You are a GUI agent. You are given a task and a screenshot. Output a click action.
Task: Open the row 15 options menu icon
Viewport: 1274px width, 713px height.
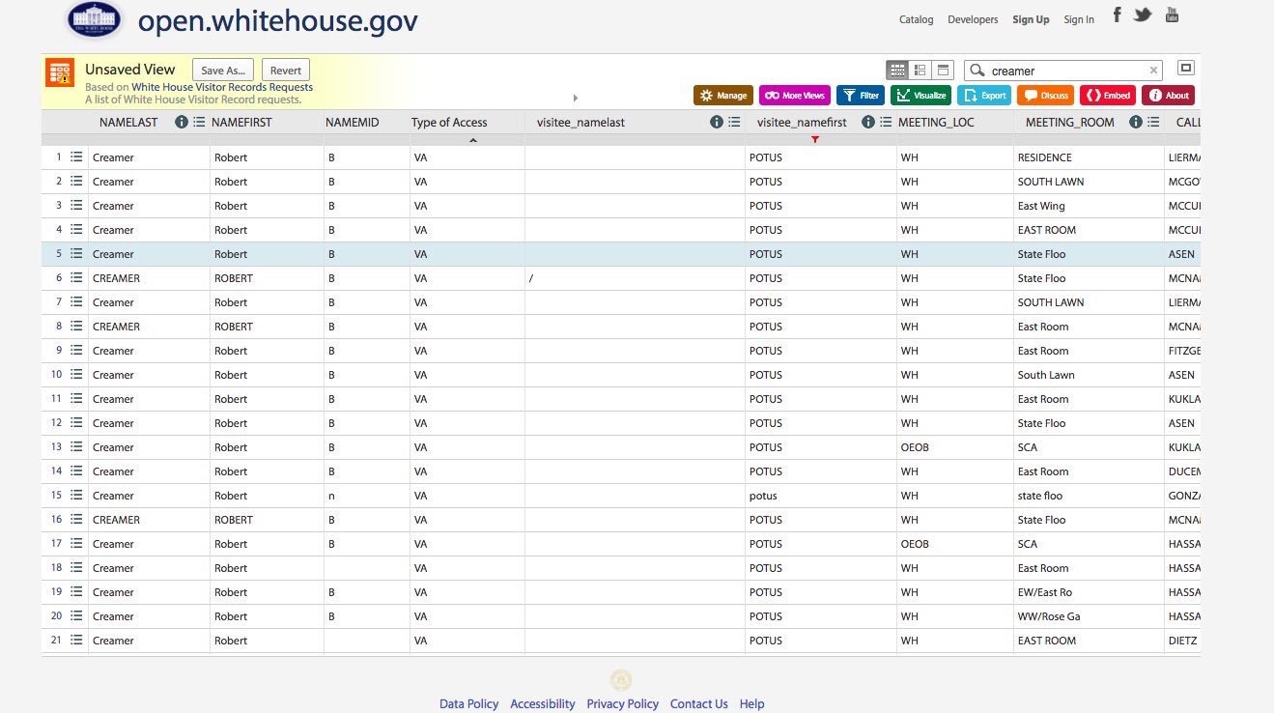click(76, 495)
